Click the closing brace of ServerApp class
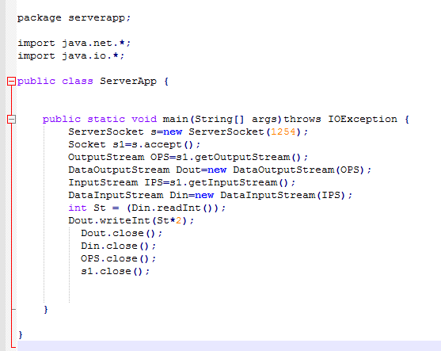 (21, 334)
